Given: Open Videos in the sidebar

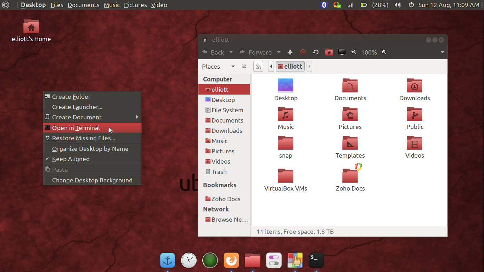Looking at the screenshot, I should click(x=224, y=161).
